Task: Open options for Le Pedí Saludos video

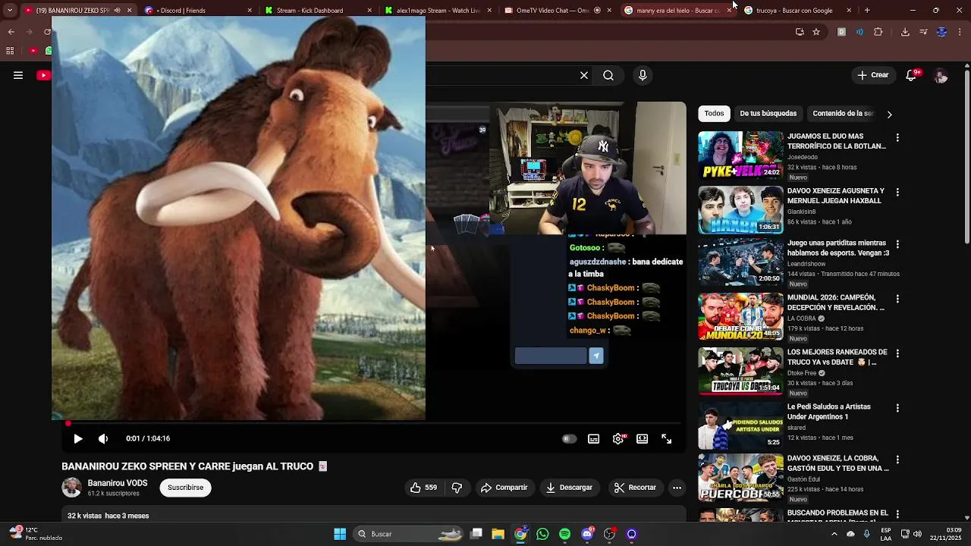Action: tap(897, 408)
